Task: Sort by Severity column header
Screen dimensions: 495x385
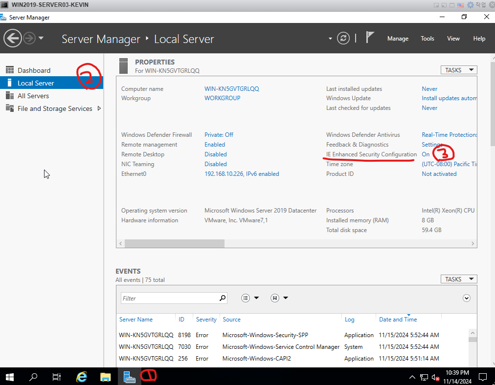Action: 206,320
